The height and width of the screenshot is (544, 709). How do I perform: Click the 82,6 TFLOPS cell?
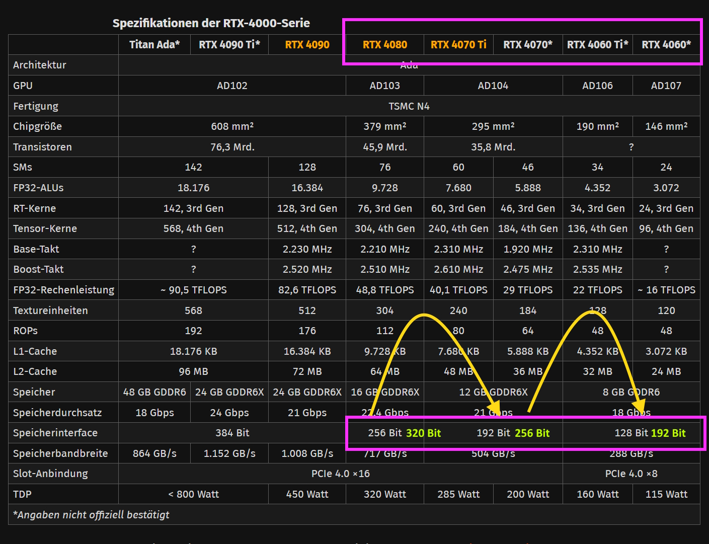click(307, 290)
